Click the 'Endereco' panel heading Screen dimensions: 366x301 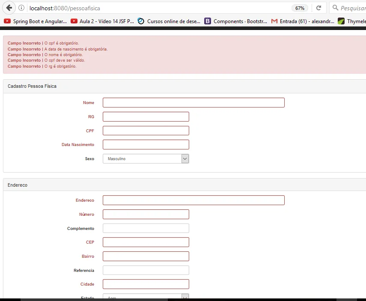pyautogui.click(x=18, y=185)
